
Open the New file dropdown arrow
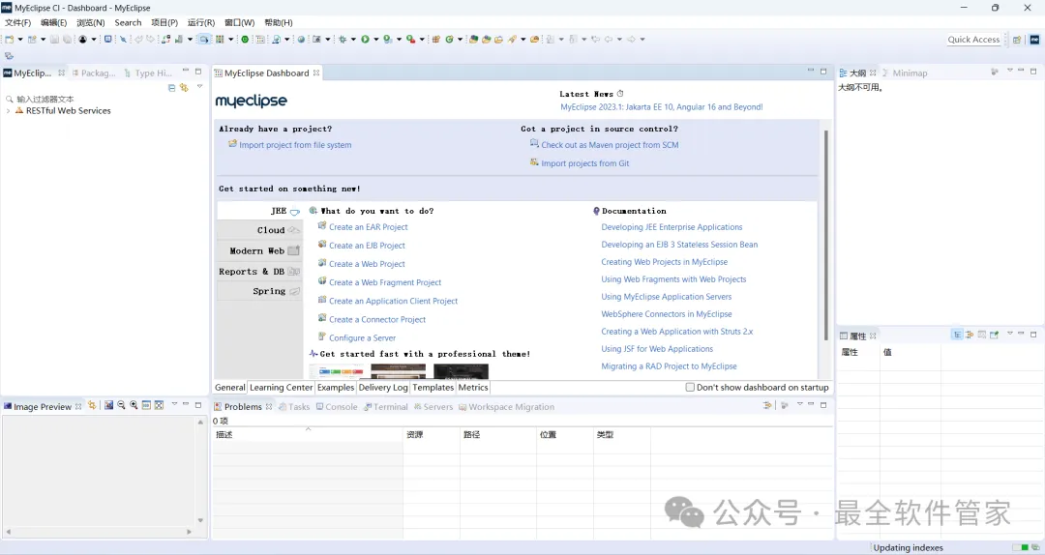coord(20,40)
